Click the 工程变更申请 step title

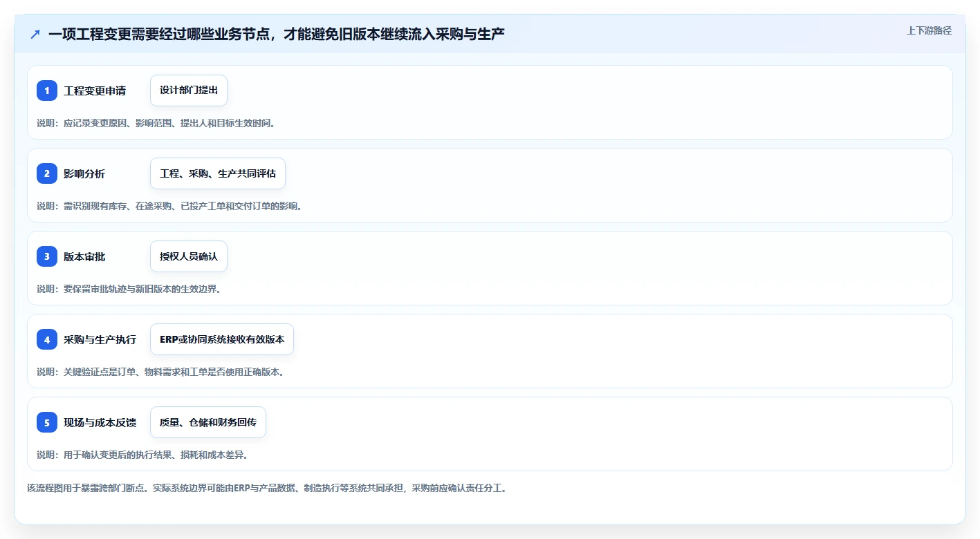pyautogui.click(x=95, y=91)
